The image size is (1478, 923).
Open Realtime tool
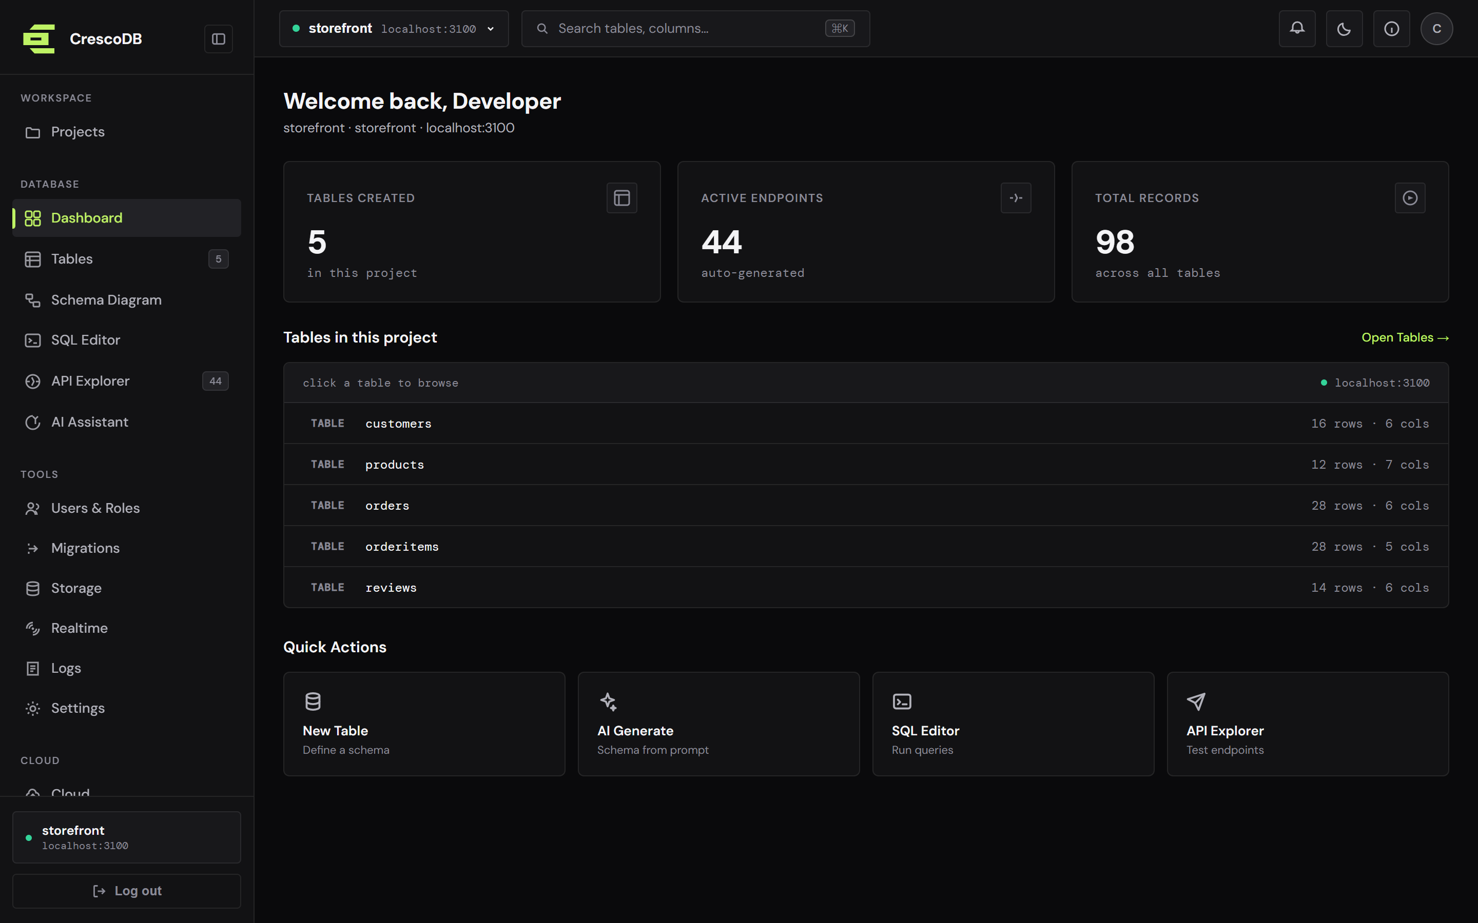[126, 628]
